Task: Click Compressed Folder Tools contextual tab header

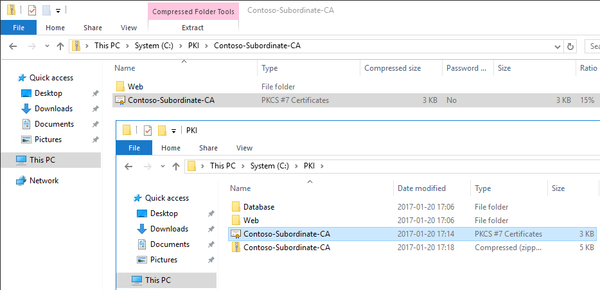Action: (193, 12)
